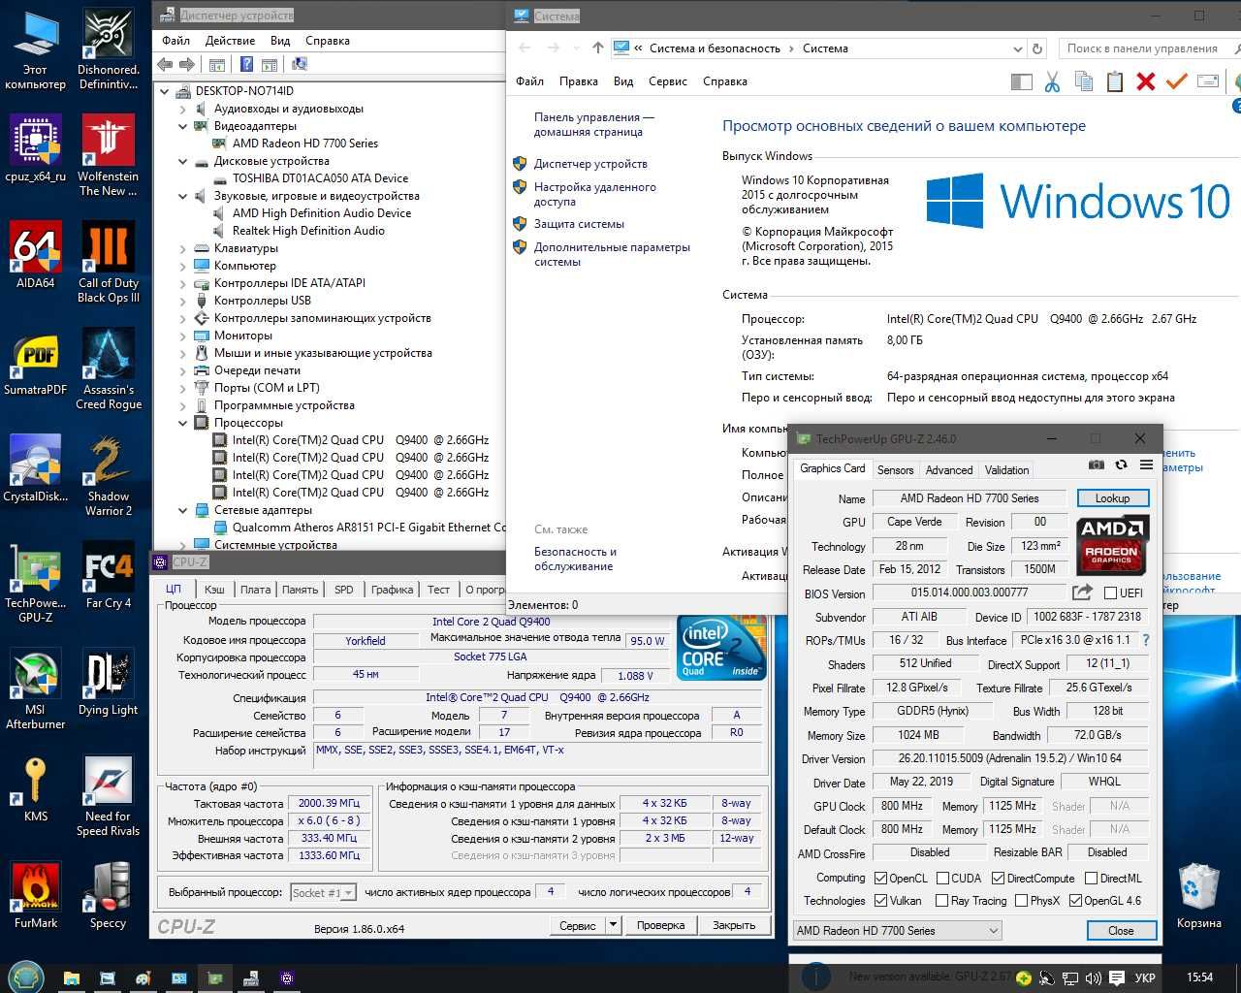Click the GPU-Z screenshot camera icon

(1097, 465)
